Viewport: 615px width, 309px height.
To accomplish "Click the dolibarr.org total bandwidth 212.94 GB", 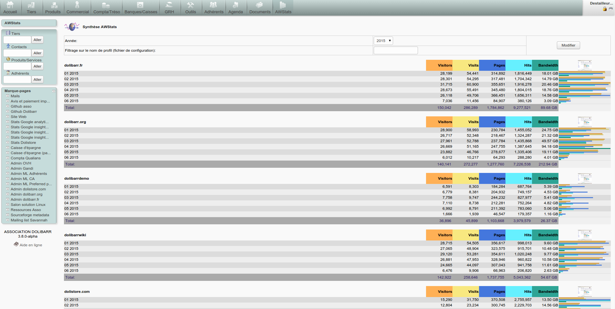I will 548,164.
